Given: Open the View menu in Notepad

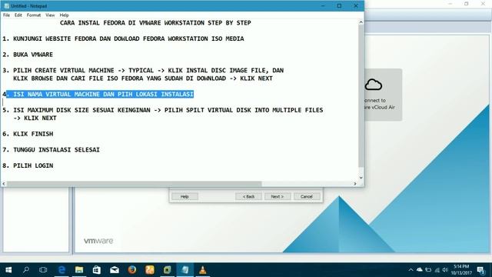Looking at the screenshot, I should [50, 15].
